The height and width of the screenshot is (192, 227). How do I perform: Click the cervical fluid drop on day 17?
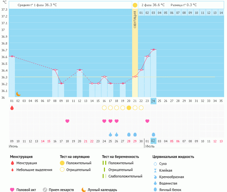pyautogui.click(x=110, y=134)
